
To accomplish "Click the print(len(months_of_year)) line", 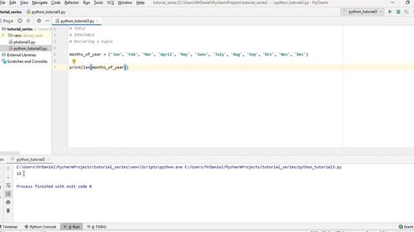I will coord(99,67).
